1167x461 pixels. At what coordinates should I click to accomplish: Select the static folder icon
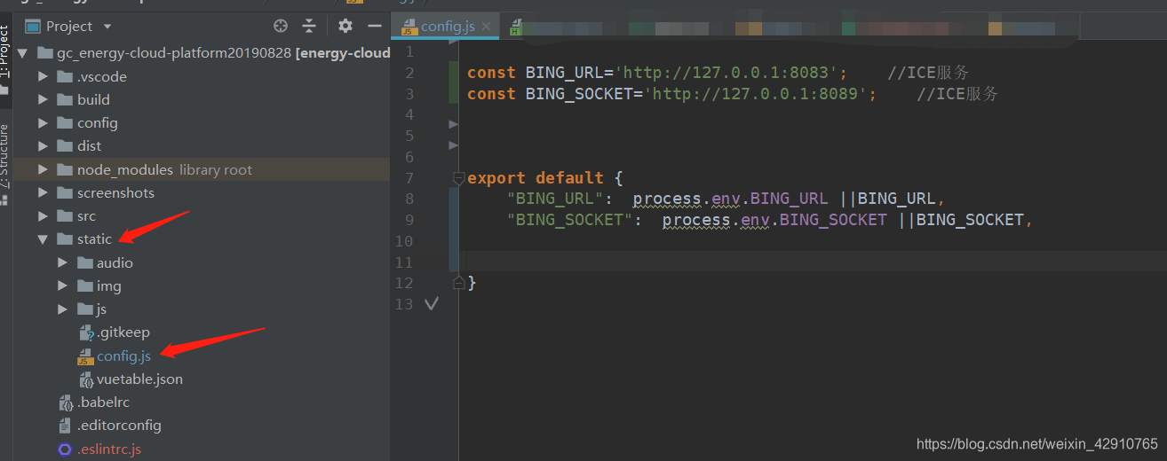pyautogui.click(x=64, y=239)
